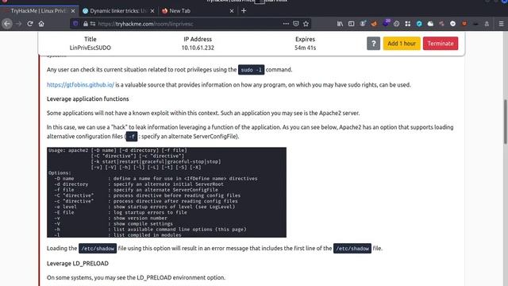
Task: Open the Library bookshelf icon
Action: (x=340, y=24)
